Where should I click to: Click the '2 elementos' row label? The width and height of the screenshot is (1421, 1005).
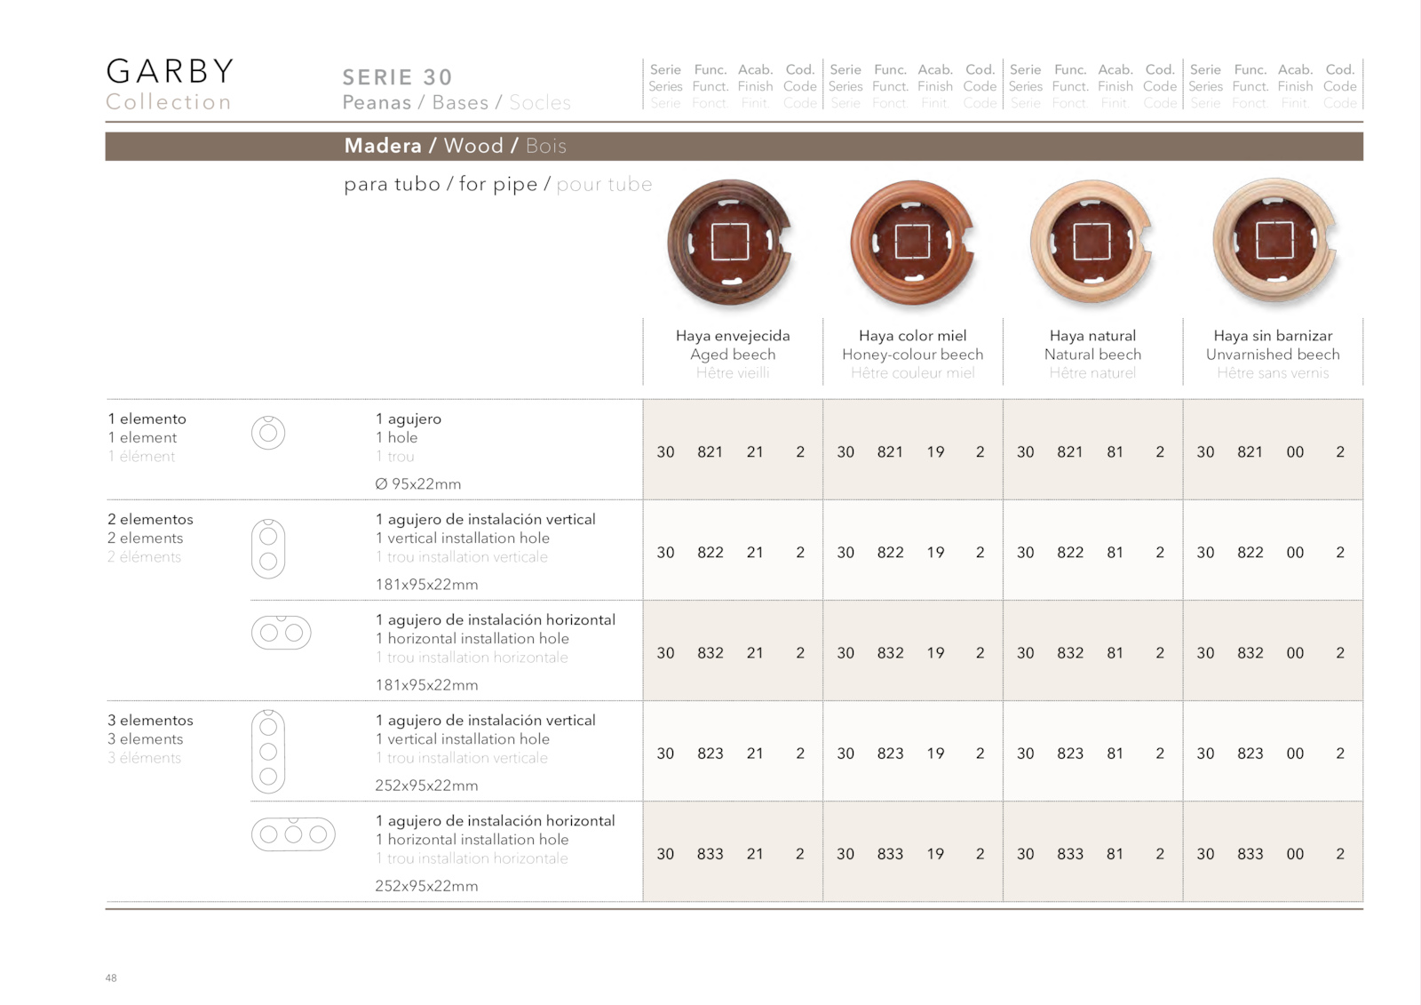(150, 519)
